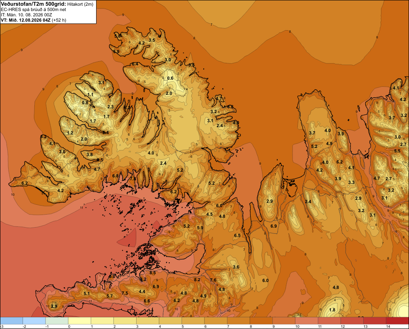Viewport: 409px width, 329px height.
Task: Click the '0.8' temperature value
Action: click(85, 103)
